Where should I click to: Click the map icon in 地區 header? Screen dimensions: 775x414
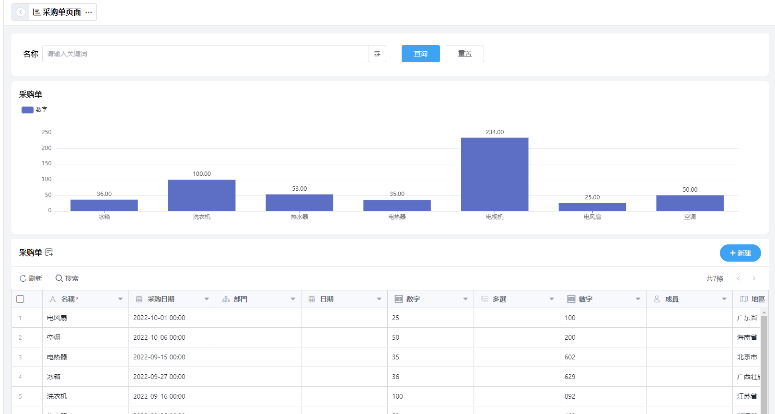click(x=743, y=299)
